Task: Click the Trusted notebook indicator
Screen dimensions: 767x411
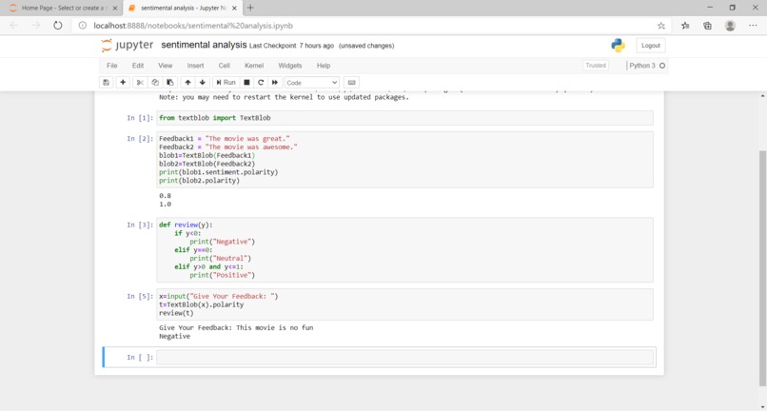Action: click(x=596, y=66)
